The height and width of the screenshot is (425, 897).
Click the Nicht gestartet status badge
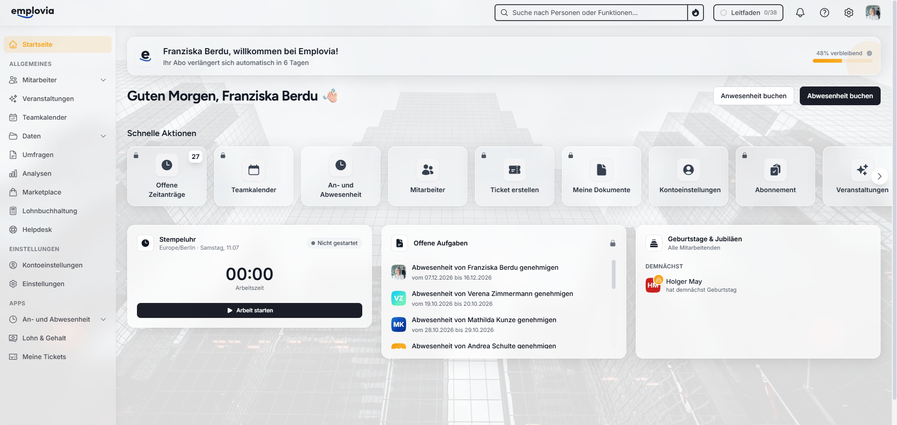pyautogui.click(x=334, y=243)
